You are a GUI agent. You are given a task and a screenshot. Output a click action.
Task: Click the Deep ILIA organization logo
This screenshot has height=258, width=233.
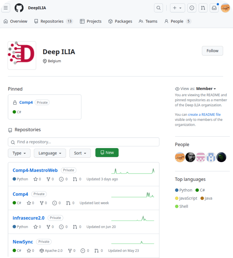coord(22,55)
